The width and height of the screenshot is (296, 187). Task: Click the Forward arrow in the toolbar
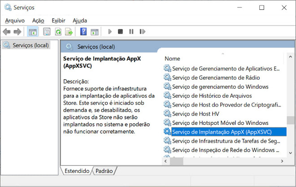tap(17, 32)
